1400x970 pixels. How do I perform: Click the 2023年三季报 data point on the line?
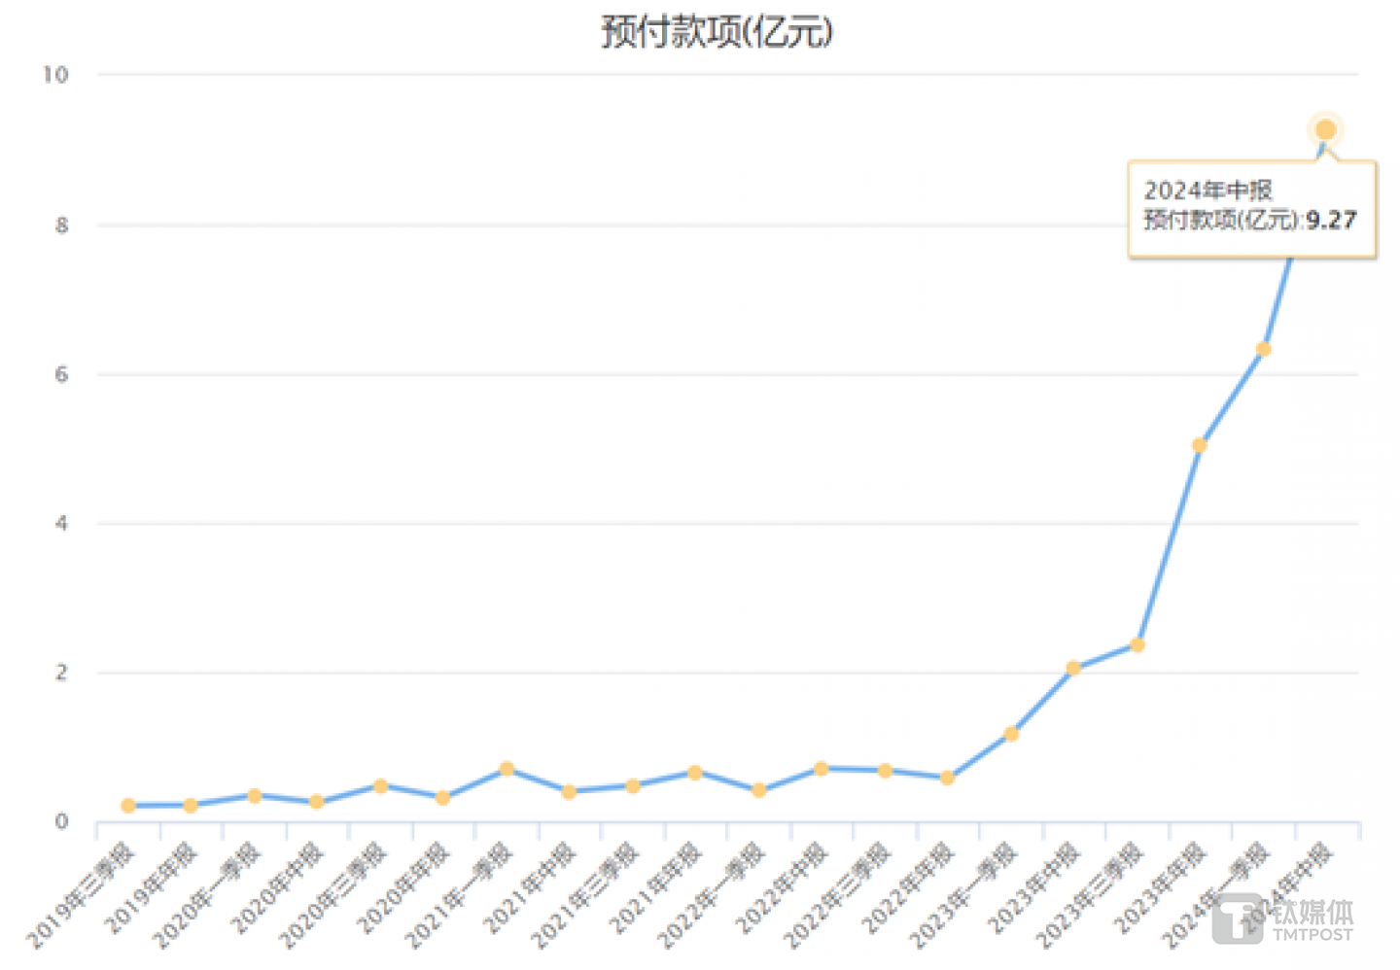(x=1137, y=644)
